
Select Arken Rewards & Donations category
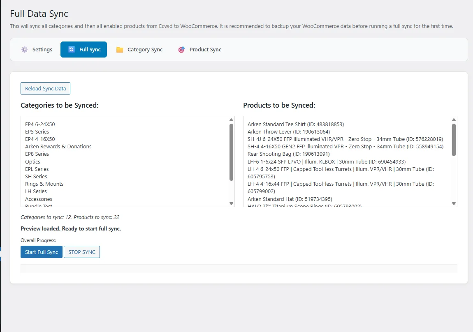point(58,146)
